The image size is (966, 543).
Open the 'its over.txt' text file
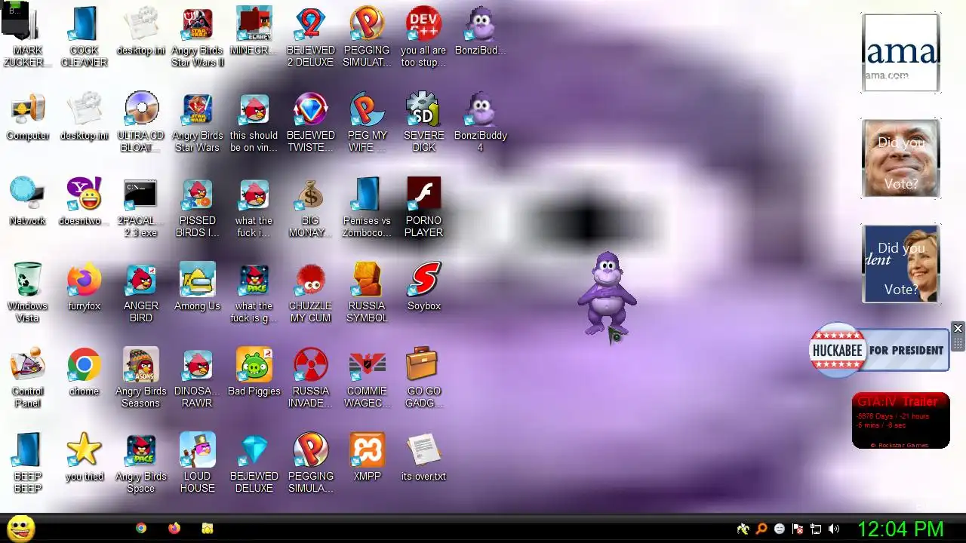coord(423,456)
